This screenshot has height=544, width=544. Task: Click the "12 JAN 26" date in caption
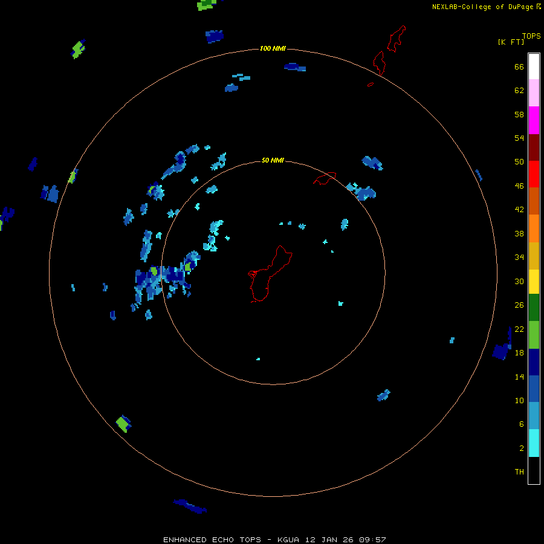pyautogui.click(x=329, y=540)
